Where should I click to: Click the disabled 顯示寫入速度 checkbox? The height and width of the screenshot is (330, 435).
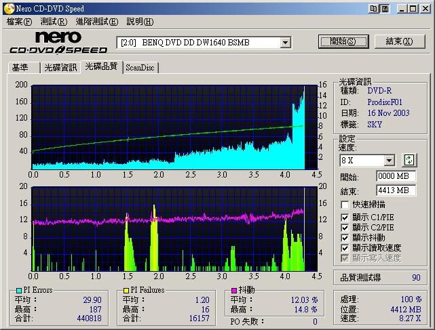pyautogui.click(x=345, y=258)
